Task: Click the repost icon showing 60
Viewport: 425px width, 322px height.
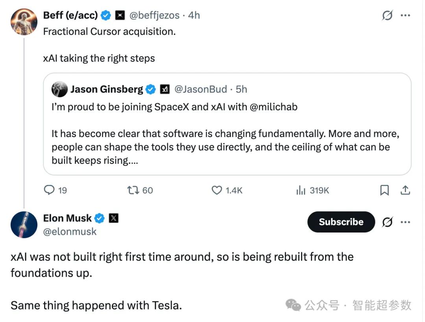Action: 133,190
